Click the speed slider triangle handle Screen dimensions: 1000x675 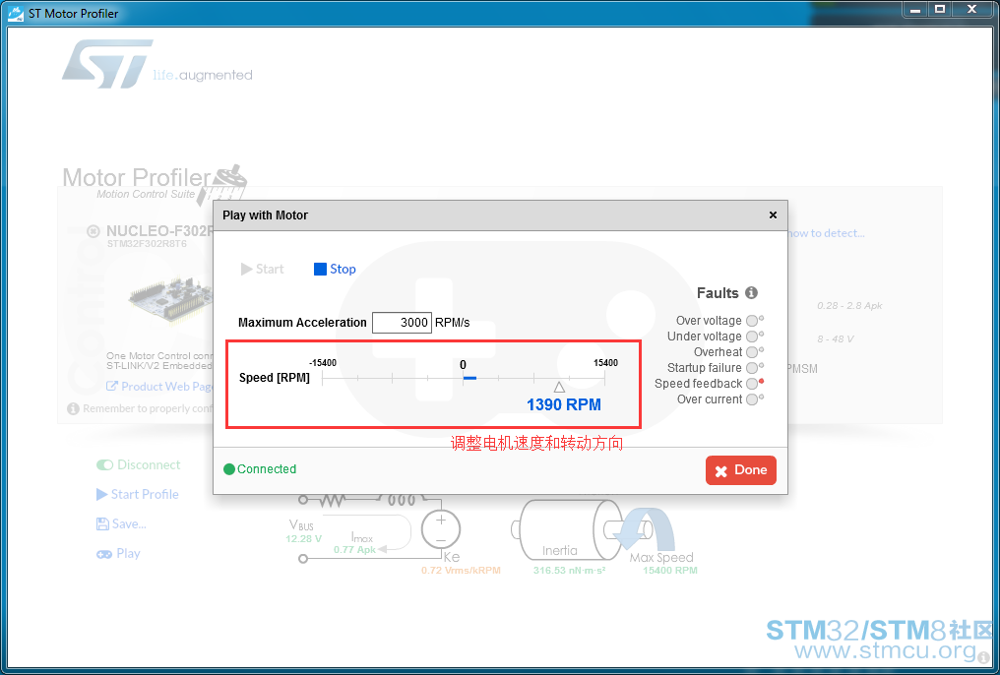559,388
